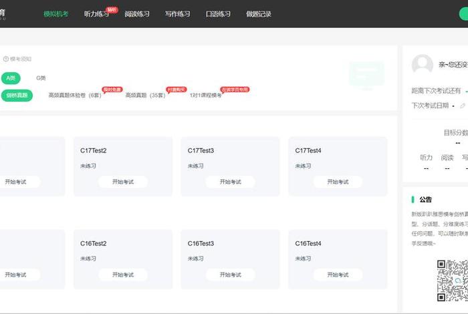The width and height of the screenshot is (468, 314).
Task: Click the C17Test4 card title
Action: click(308, 150)
